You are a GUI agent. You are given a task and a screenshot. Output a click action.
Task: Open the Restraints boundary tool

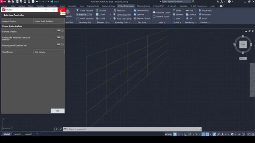(x=120, y=11)
